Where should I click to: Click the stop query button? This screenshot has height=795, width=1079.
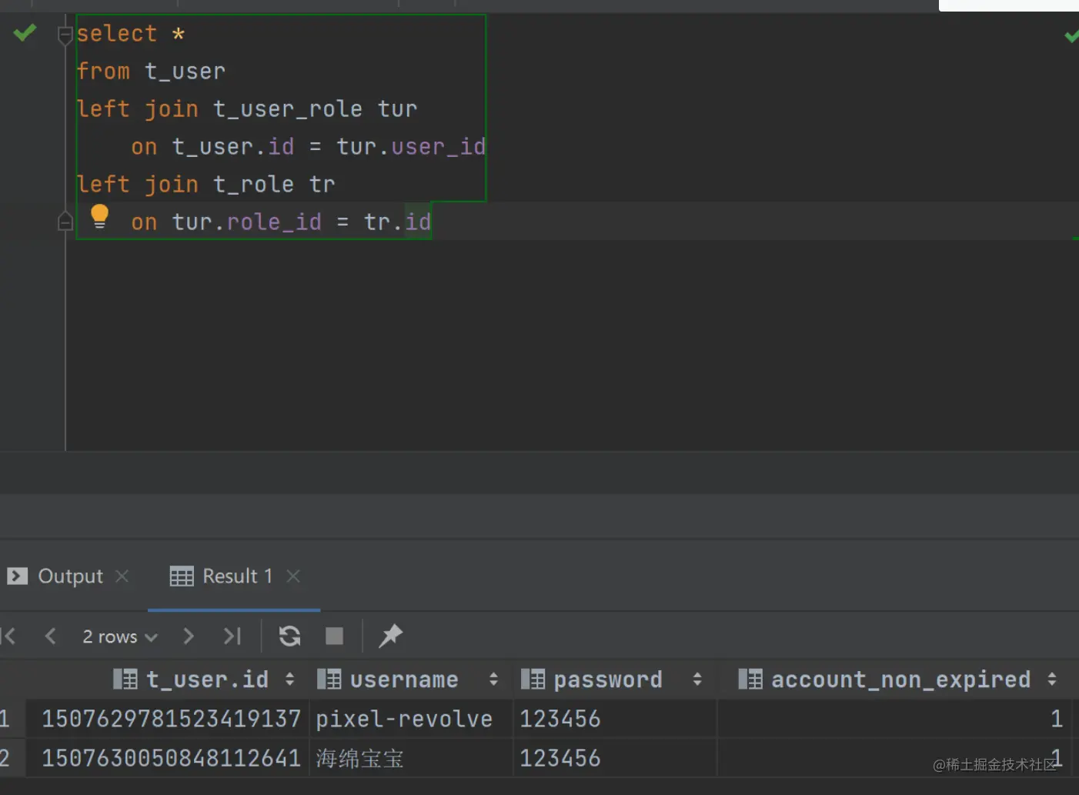[334, 636]
